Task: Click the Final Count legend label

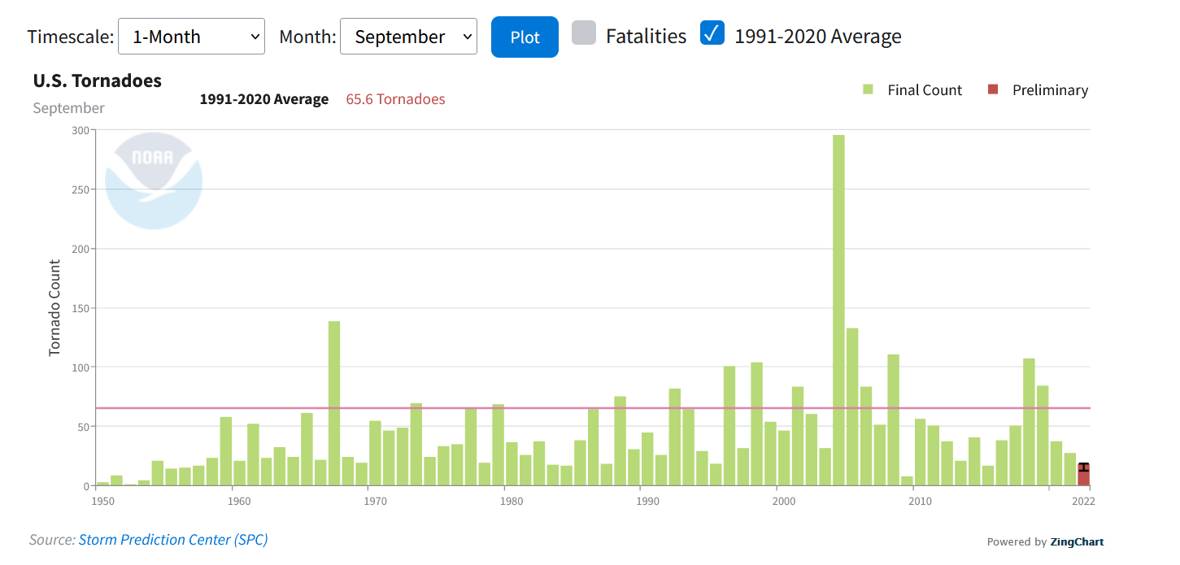Action: 925,90
